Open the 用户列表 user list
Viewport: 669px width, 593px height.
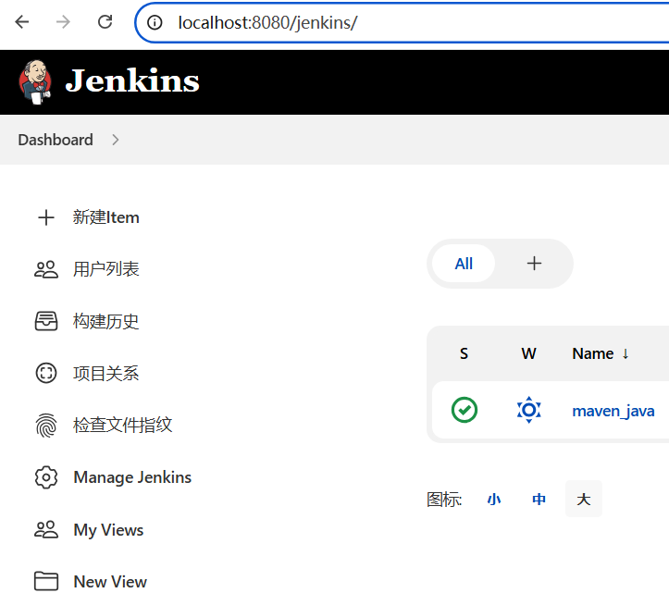[105, 269]
